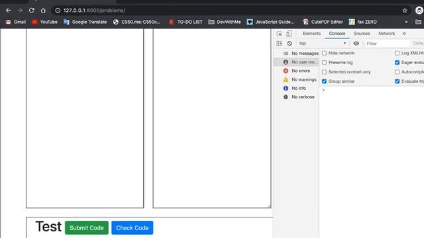This screenshot has width=424, height=238.
Task: Toggle the console sidebar icon
Action: point(280,44)
